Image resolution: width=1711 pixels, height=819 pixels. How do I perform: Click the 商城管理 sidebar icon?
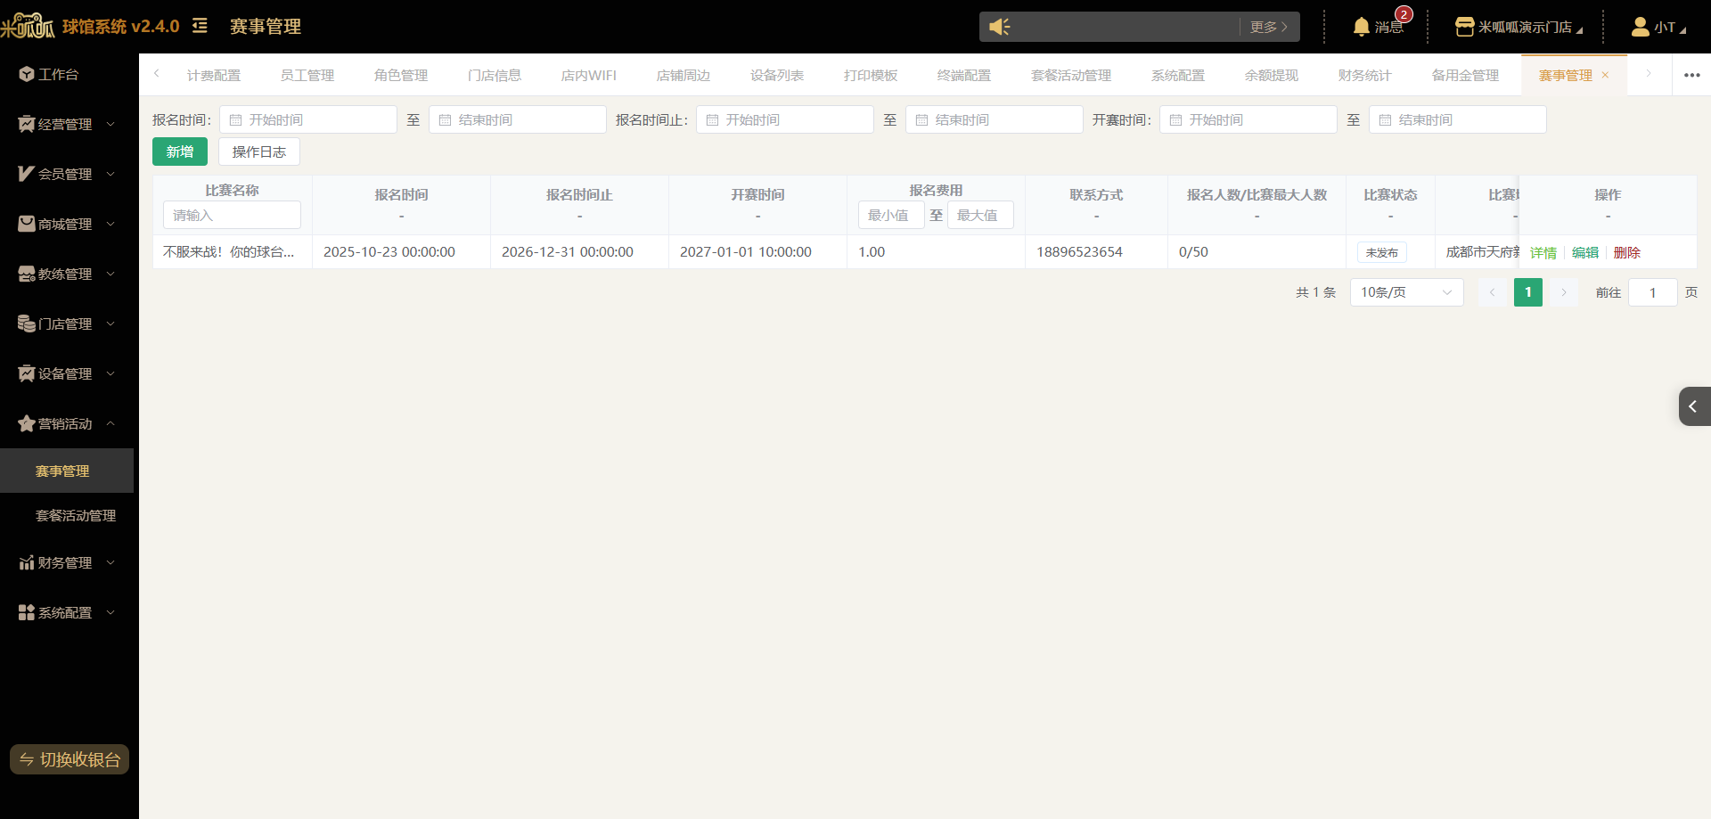27,224
